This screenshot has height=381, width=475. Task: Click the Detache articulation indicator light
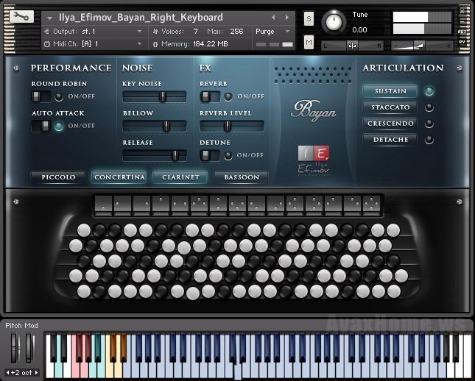tap(429, 140)
